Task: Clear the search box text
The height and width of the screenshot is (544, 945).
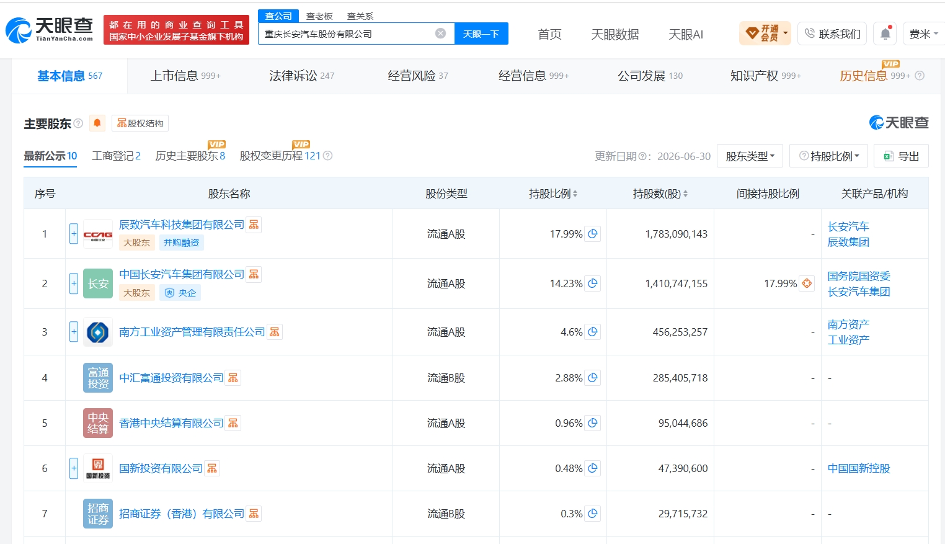Action: (x=440, y=33)
